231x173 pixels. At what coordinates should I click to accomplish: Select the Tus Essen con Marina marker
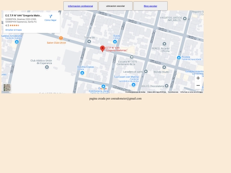tap(133, 85)
